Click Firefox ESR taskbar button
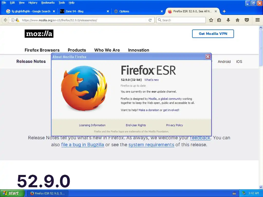 [x=48, y=193]
